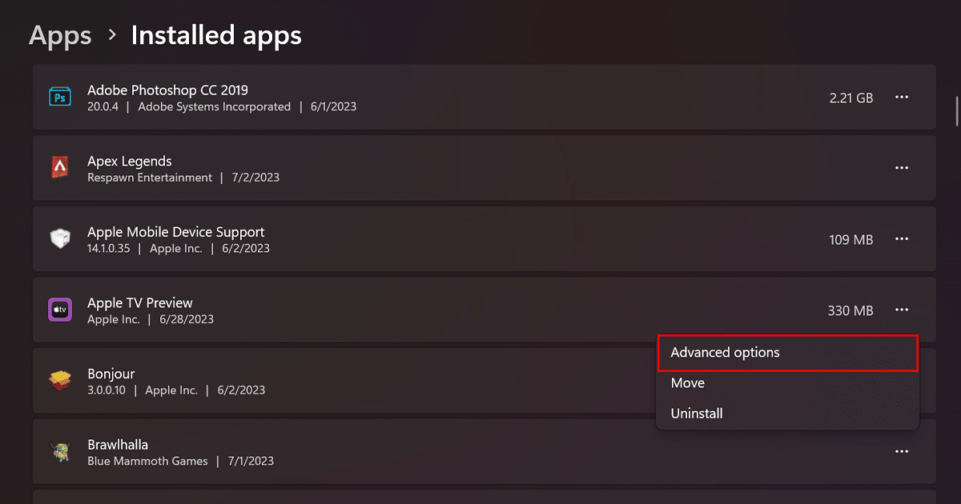Choose Move from the context menu
The width and height of the screenshot is (961, 504).
[688, 383]
